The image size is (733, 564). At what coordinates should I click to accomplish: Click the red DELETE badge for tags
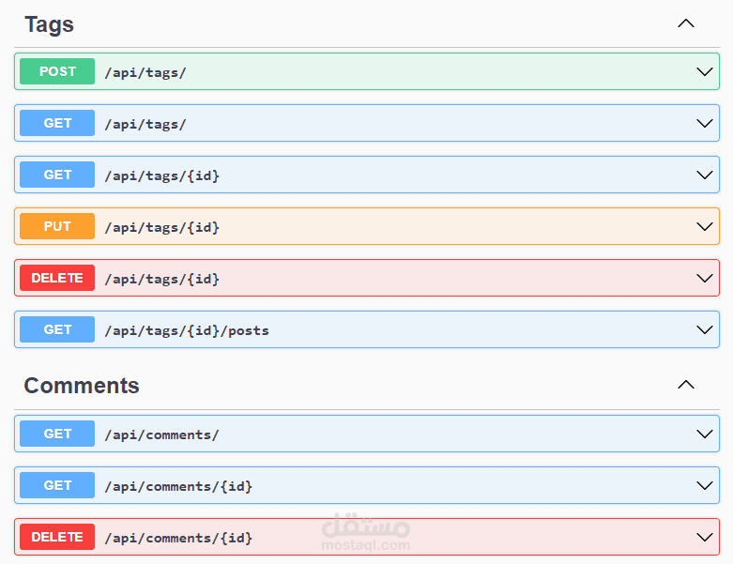(57, 278)
